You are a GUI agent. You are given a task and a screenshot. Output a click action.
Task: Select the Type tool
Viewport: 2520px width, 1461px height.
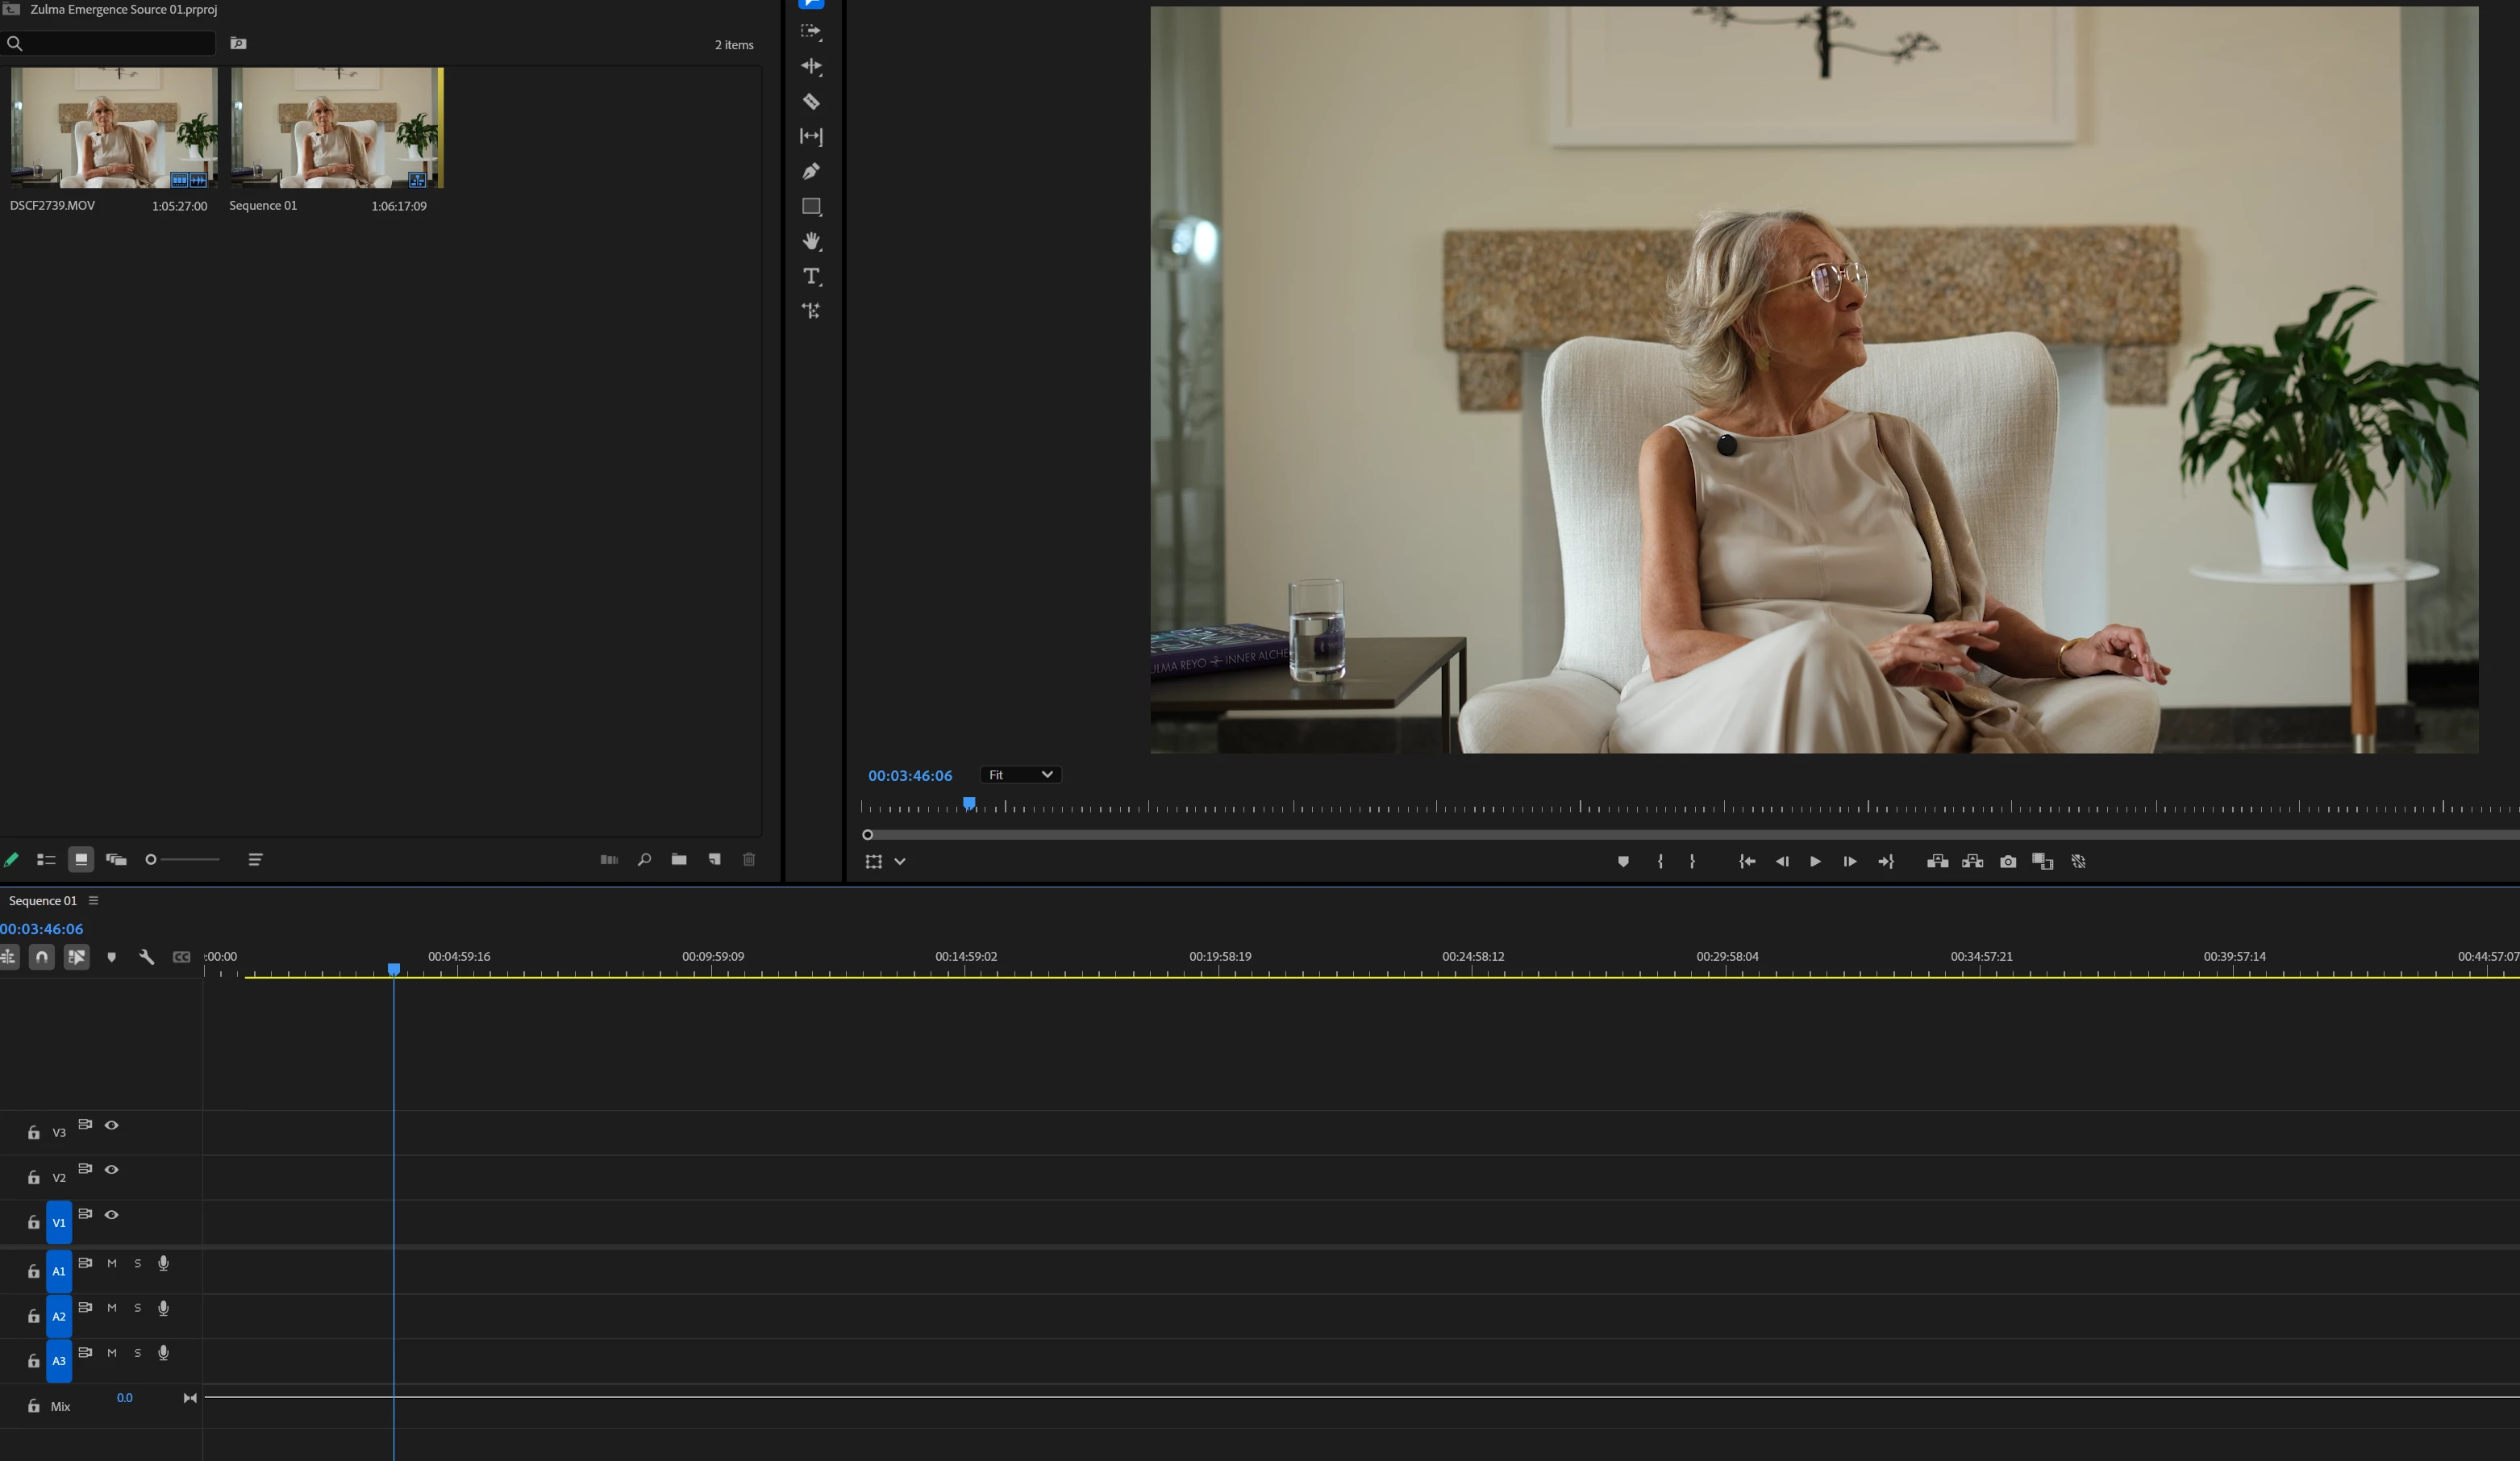coord(811,276)
